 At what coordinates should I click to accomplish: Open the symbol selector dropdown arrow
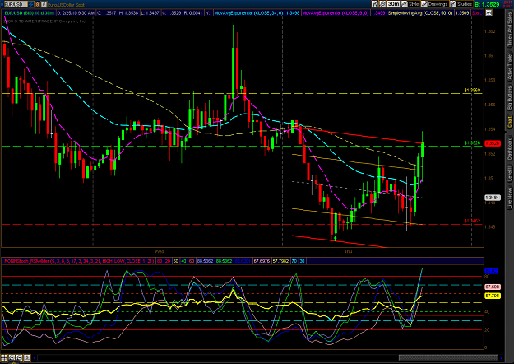tap(31, 4)
